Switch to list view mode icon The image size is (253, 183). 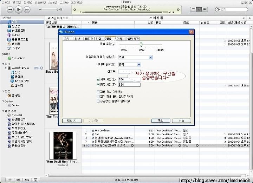point(193,9)
